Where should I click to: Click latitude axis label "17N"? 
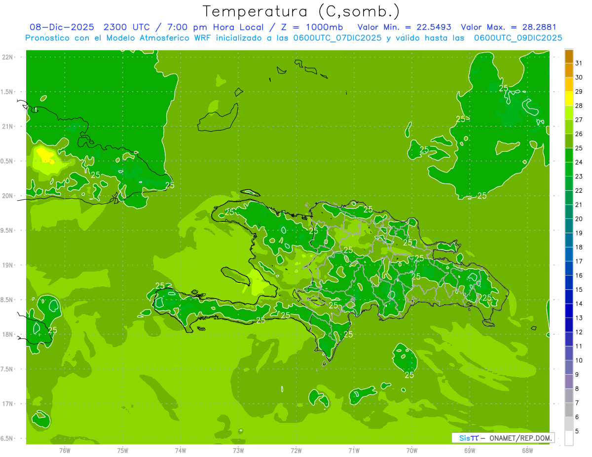[x=8, y=404]
